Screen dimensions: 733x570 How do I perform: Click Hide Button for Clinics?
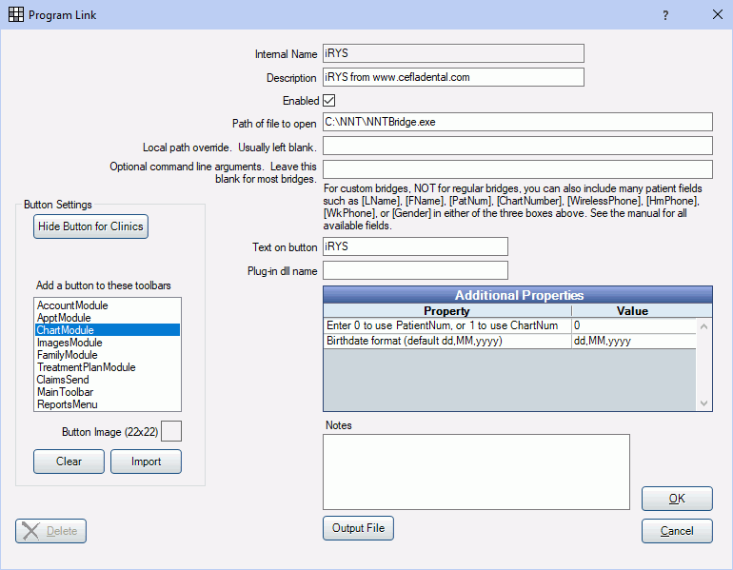click(90, 226)
